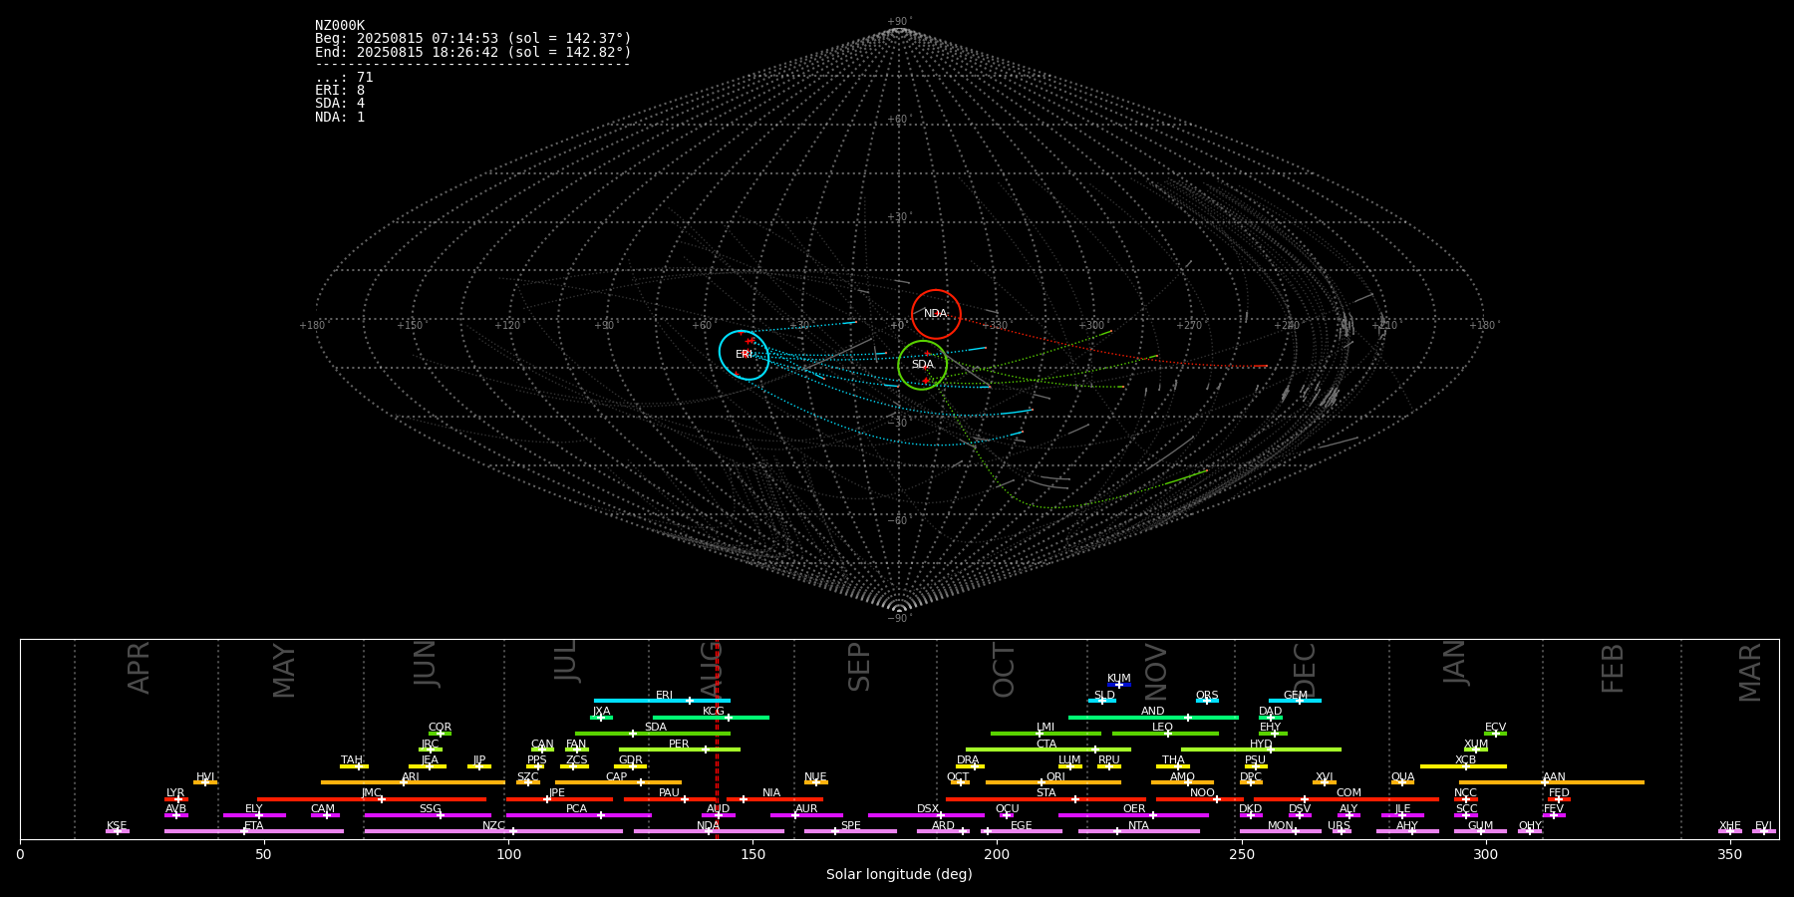Click the End: 20250815 18:26:42 timestamp line
Image resolution: width=1794 pixels, height=897 pixels.
pos(473,52)
